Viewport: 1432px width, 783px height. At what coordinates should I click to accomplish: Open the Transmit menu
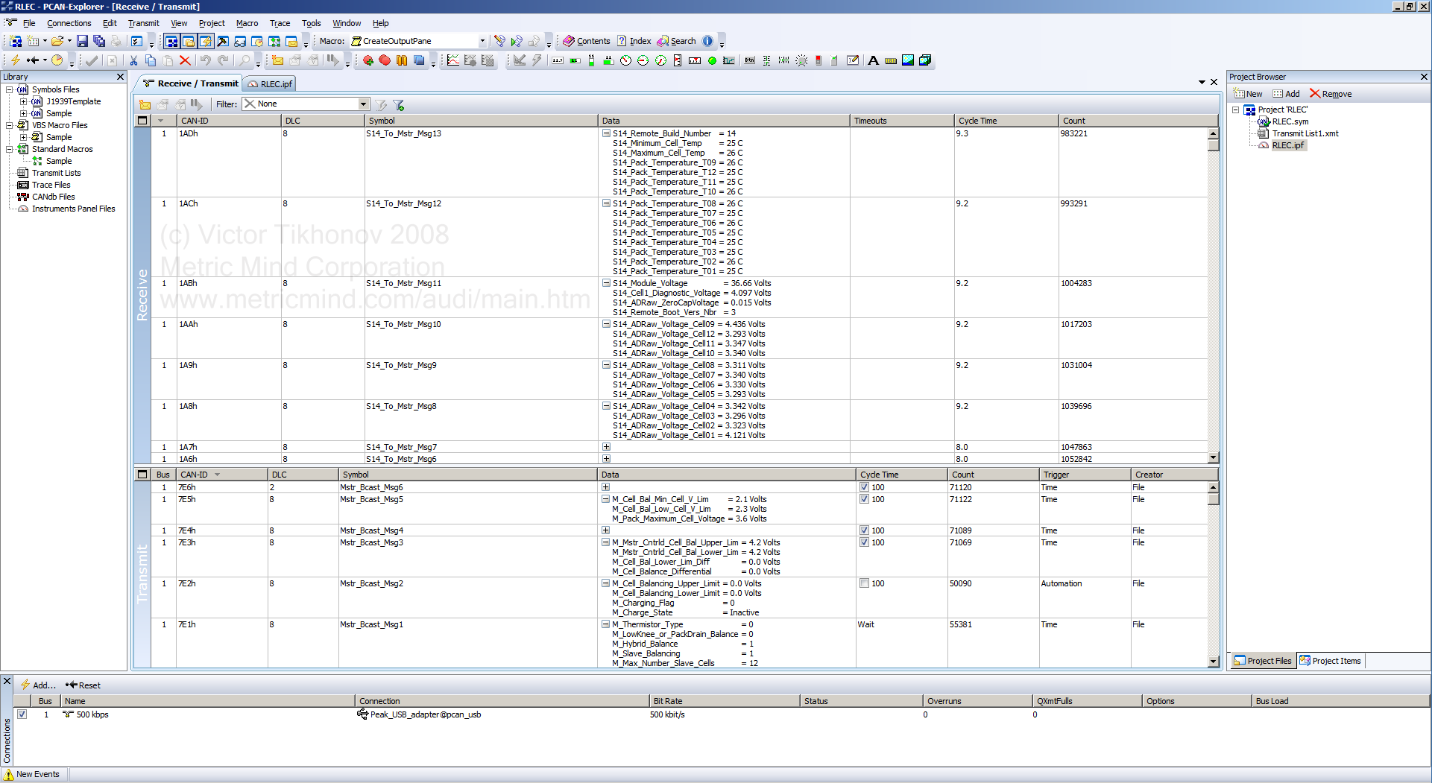143,23
